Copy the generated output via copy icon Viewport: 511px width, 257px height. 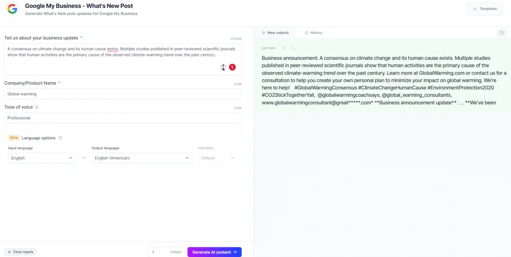coord(292,48)
